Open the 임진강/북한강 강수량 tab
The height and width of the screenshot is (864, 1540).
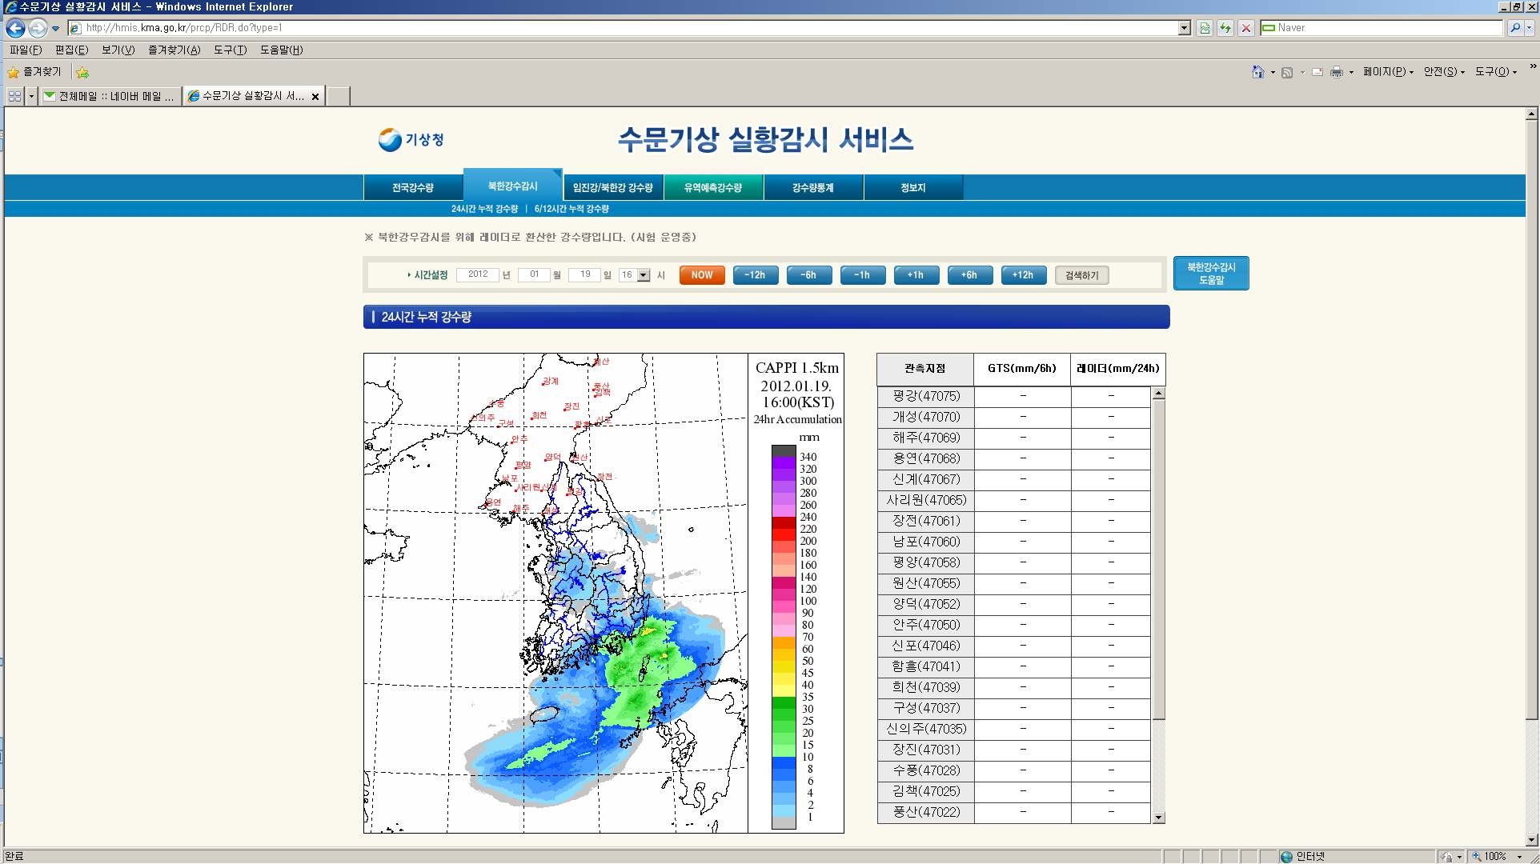pos(613,188)
